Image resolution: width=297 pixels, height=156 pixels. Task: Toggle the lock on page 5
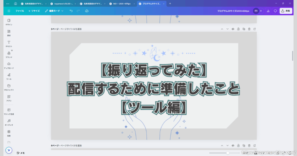[x=238, y=29]
